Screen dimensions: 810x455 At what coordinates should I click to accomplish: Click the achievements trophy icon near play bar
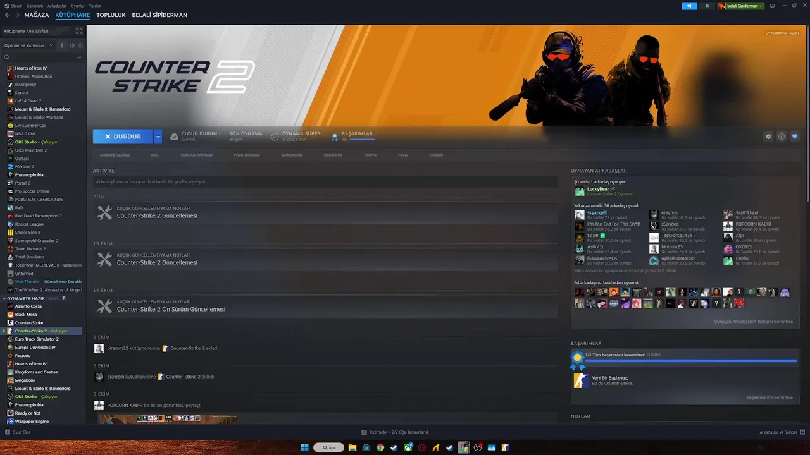tap(335, 136)
